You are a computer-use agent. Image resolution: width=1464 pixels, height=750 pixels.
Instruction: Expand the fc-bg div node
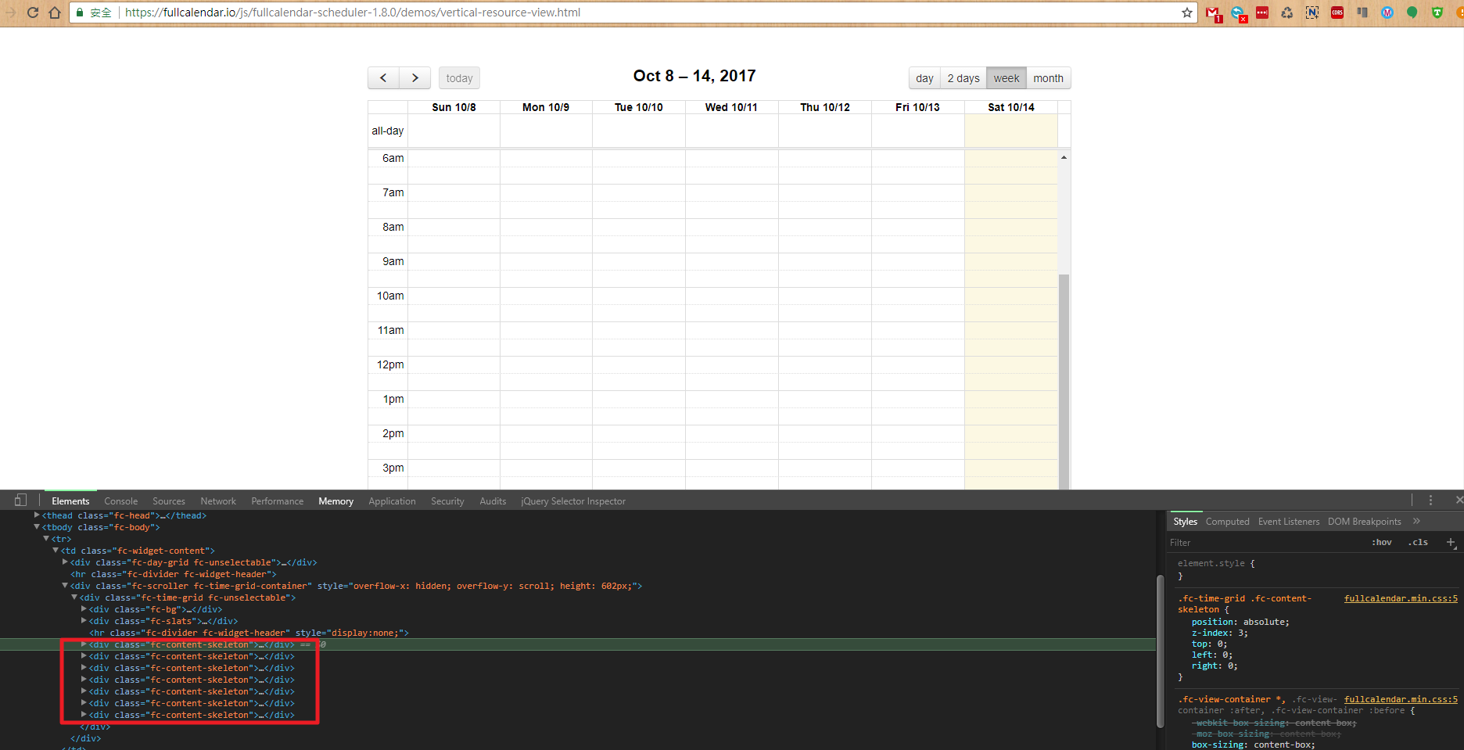pyautogui.click(x=84, y=609)
